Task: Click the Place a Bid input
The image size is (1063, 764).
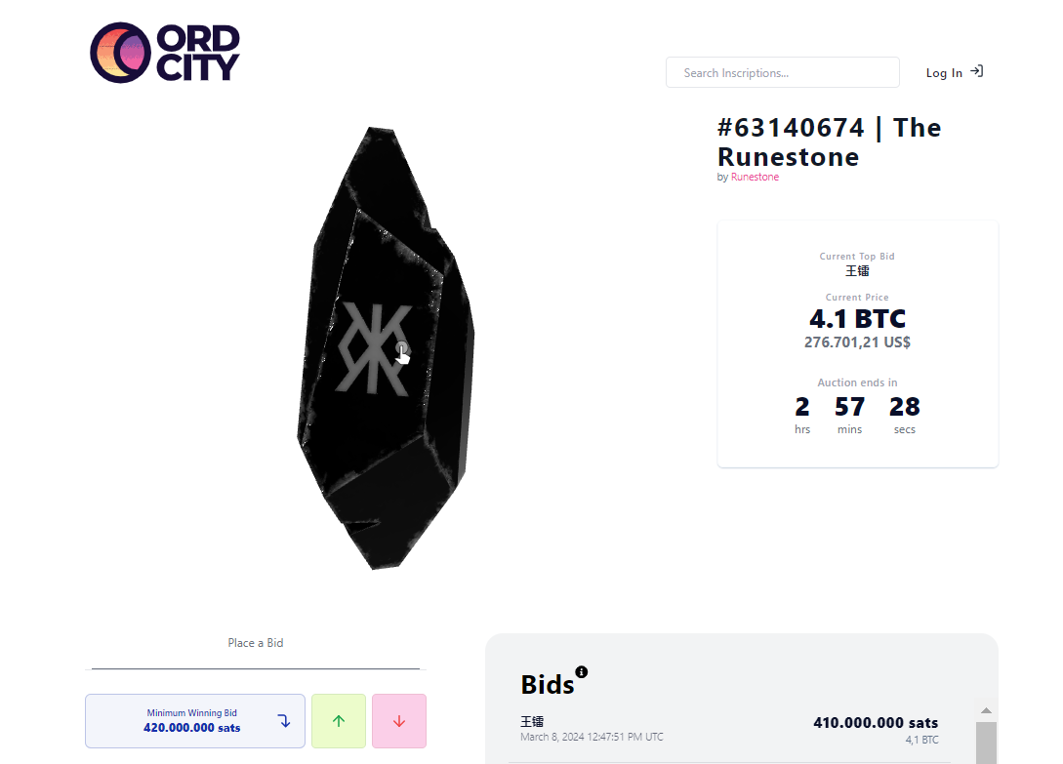Action: (x=256, y=656)
